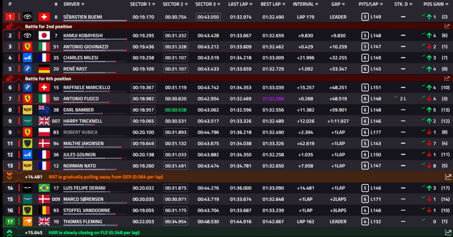The width and height of the screenshot is (453, 237).
Task: Sort by the DRIVER column
Action: 74,4
